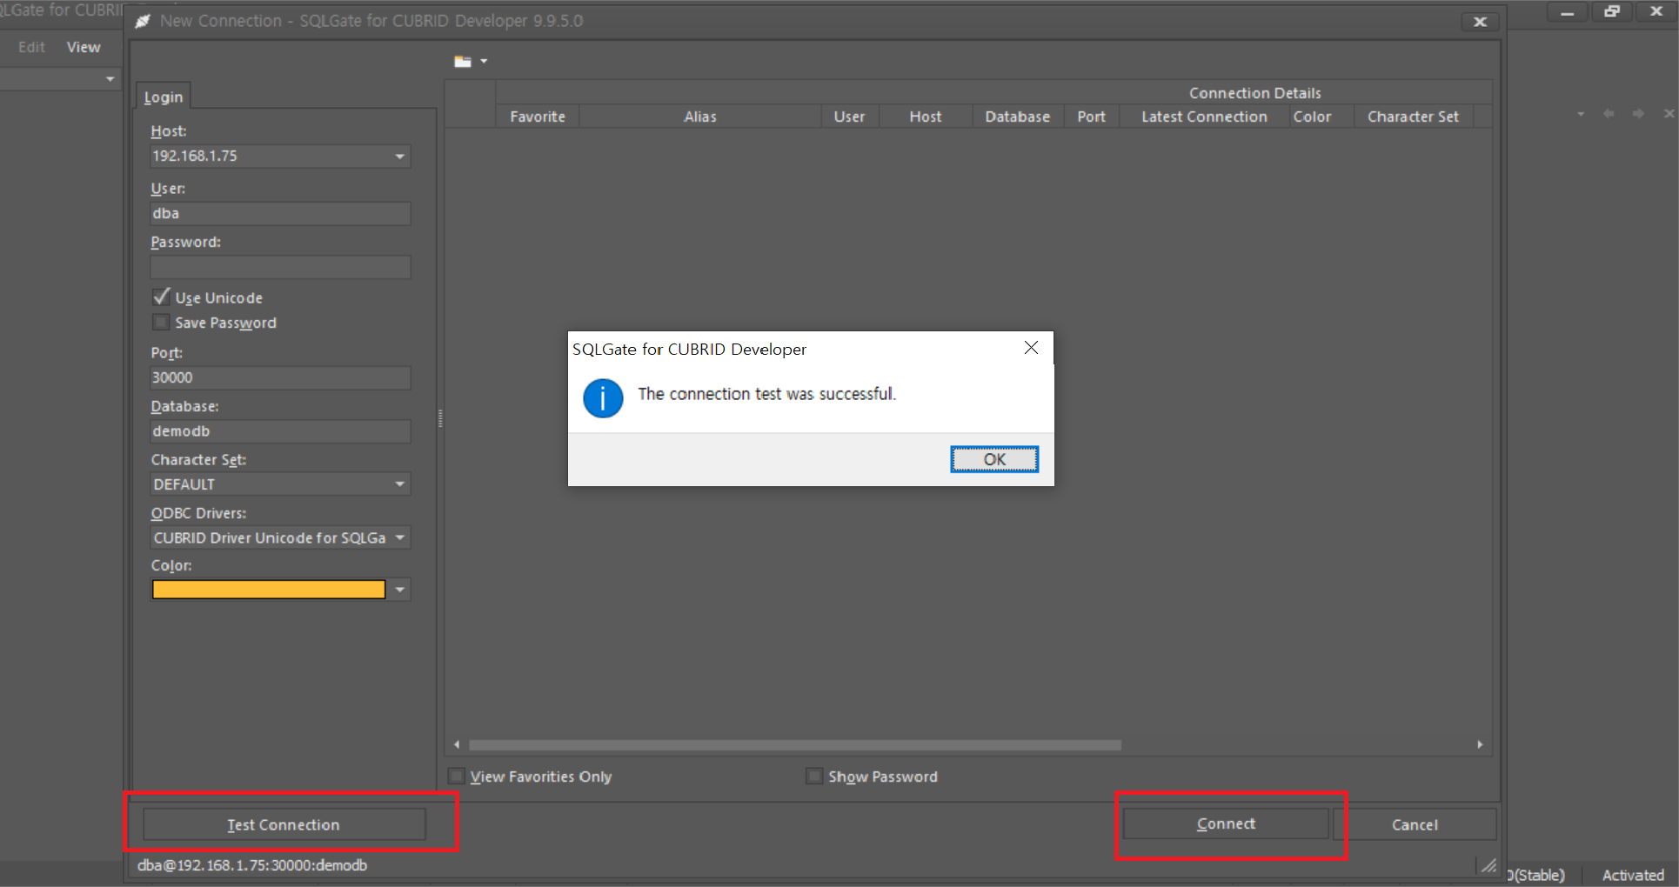
Task: Click left arrow of horizontal scrollbar
Action: 457,745
